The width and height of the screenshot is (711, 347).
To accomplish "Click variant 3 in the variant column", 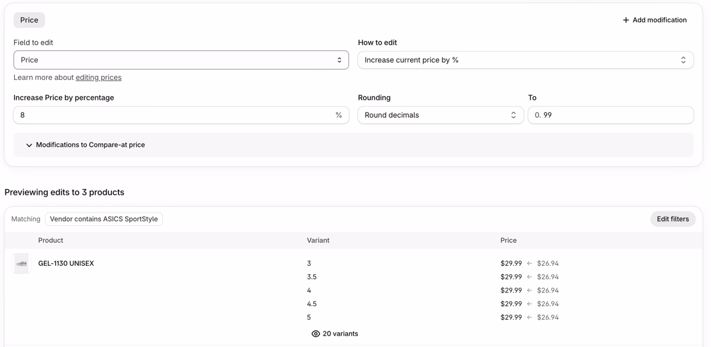I will click(309, 264).
